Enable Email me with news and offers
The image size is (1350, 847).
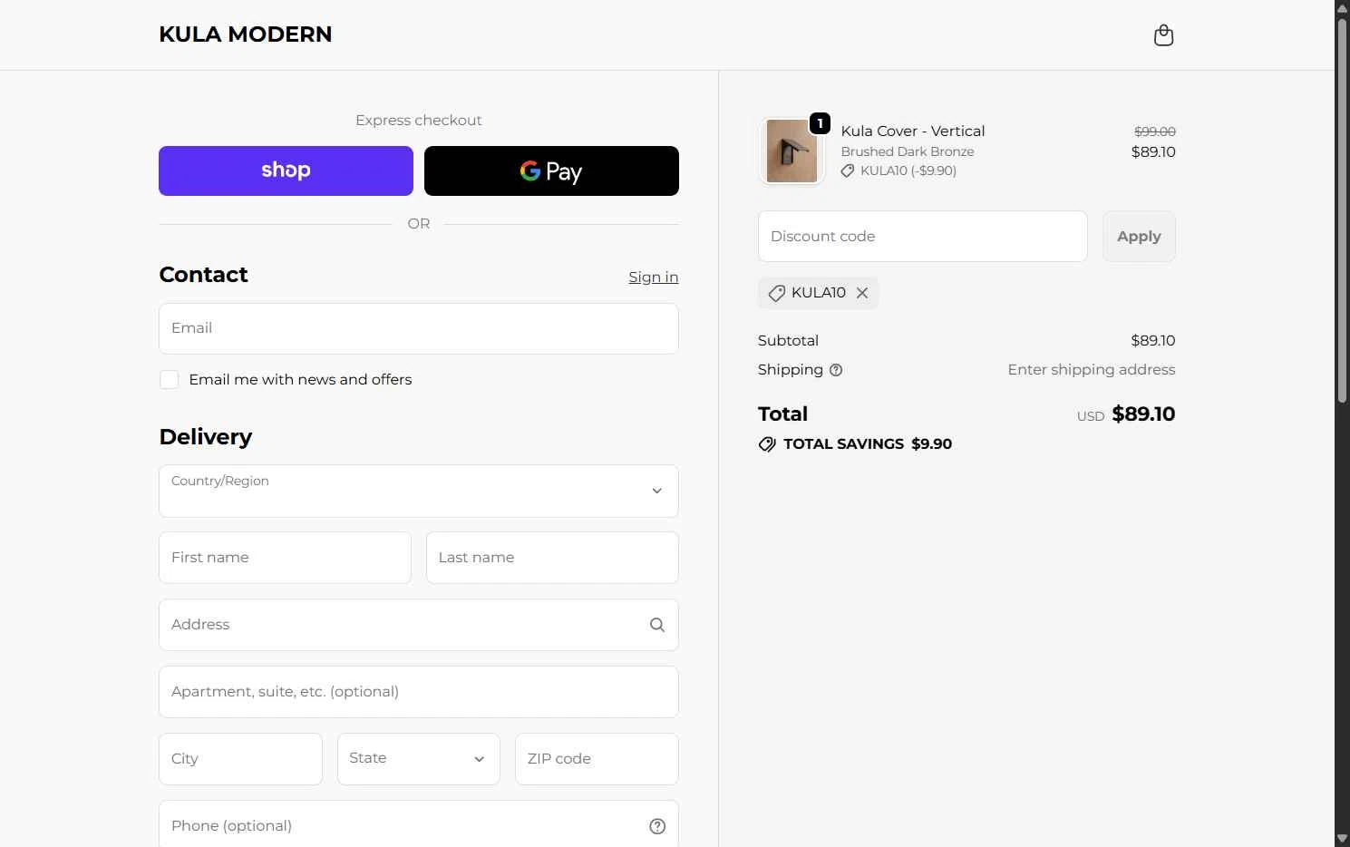point(170,379)
